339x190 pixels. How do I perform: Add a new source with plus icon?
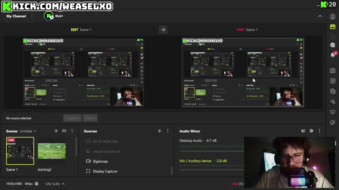[x=159, y=131]
